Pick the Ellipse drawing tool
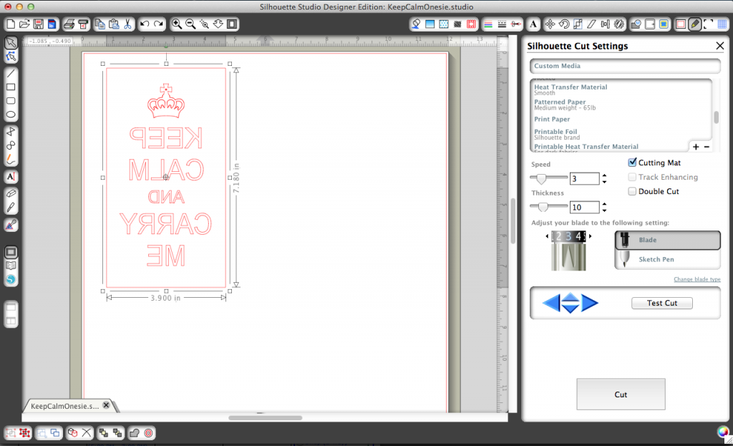 tap(11, 115)
